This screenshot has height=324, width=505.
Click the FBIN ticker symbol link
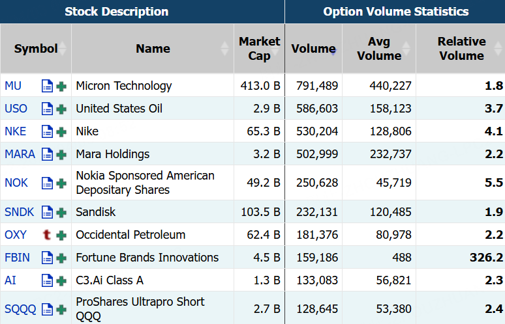tap(17, 258)
